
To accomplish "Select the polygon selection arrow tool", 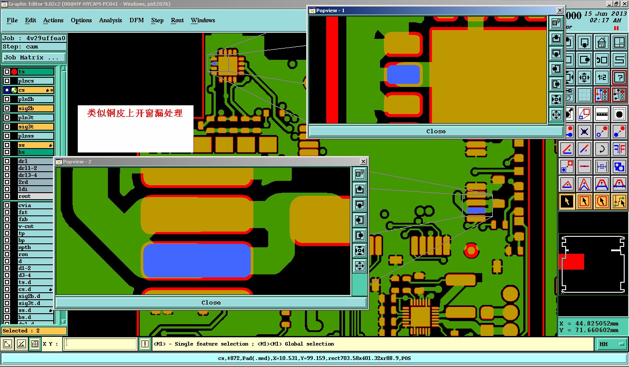I will pos(602,201).
